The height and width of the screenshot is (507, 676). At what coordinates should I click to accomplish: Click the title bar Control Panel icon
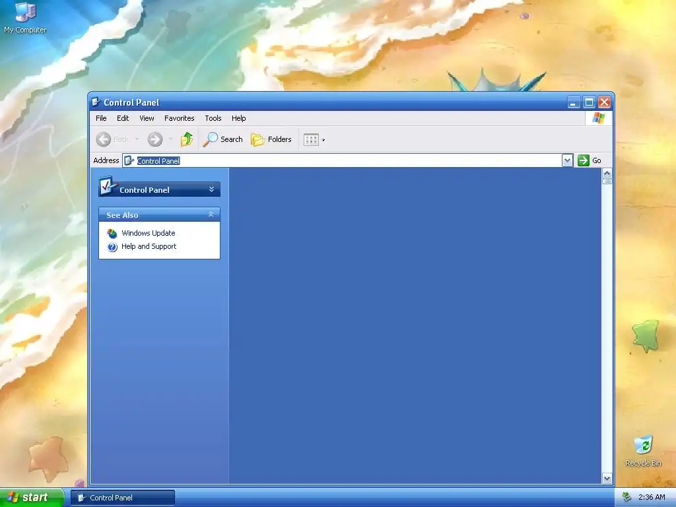pos(96,102)
